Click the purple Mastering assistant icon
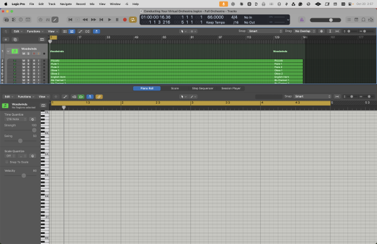Viewport: 377px width, 244px height. [x=302, y=19]
